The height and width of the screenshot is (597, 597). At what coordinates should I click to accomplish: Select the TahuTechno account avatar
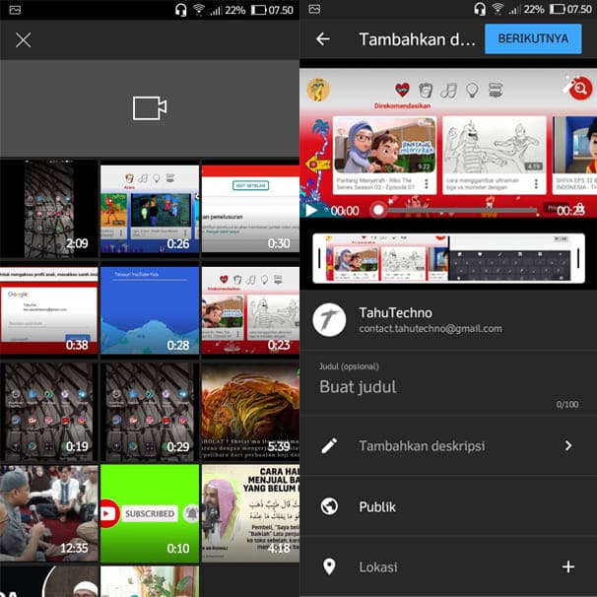329,319
